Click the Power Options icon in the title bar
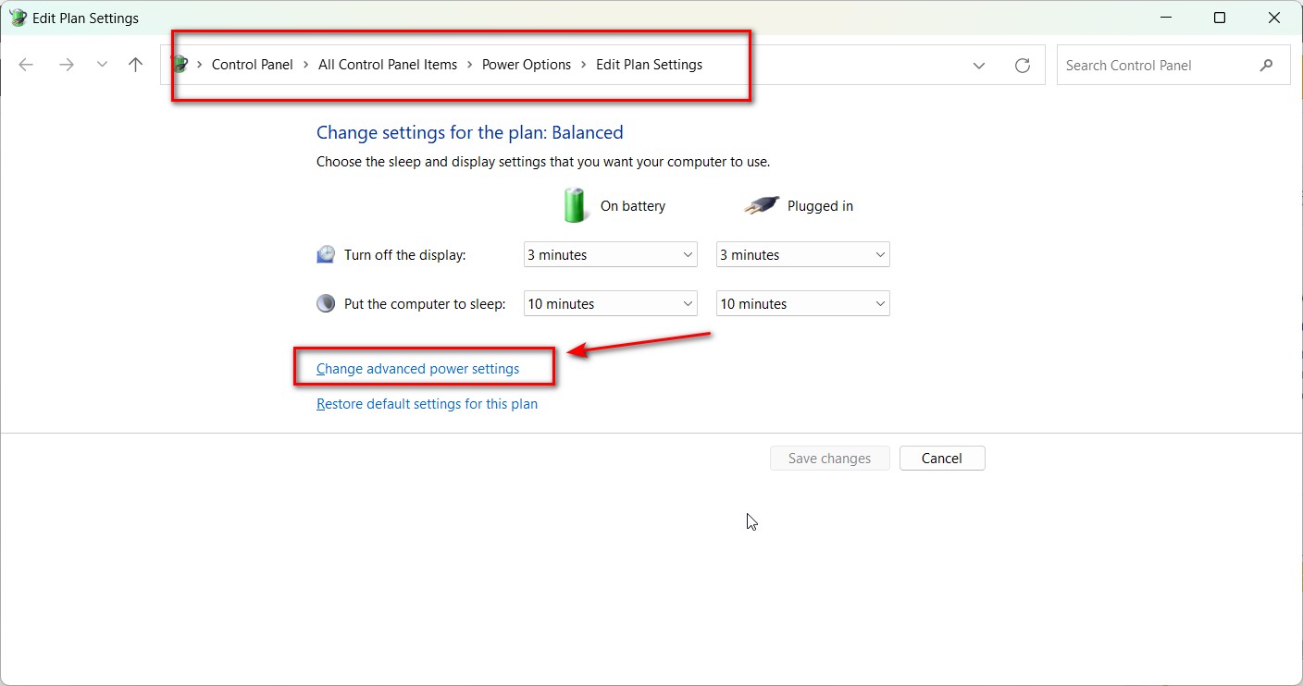This screenshot has height=686, width=1303. coord(18,17)
